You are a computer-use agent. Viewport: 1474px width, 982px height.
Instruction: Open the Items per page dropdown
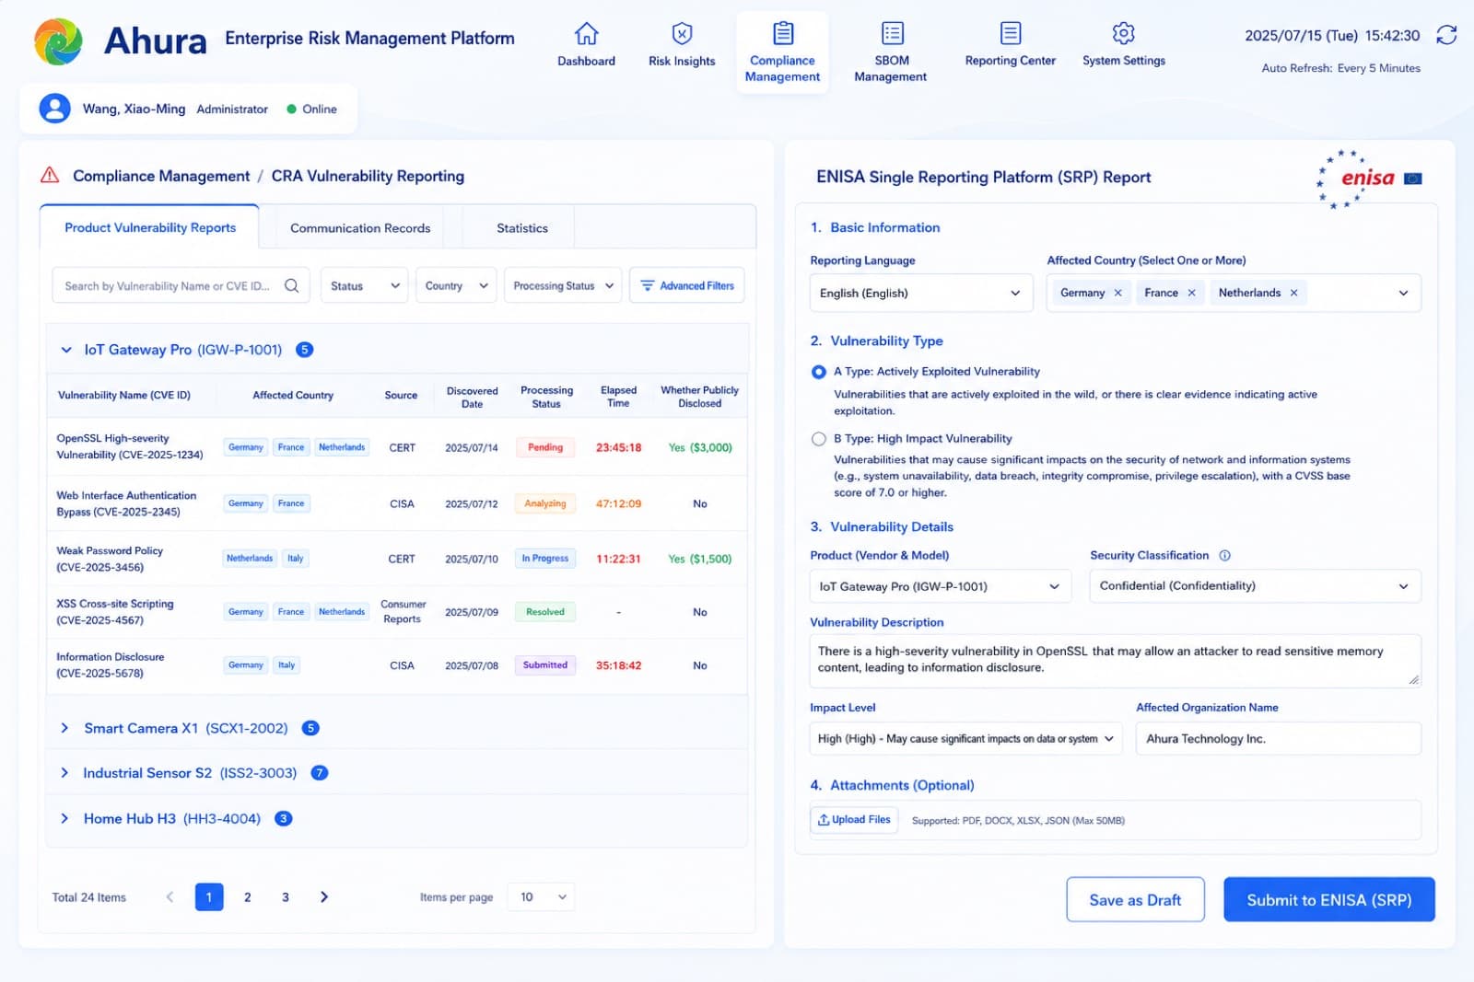tap(541, 896)
